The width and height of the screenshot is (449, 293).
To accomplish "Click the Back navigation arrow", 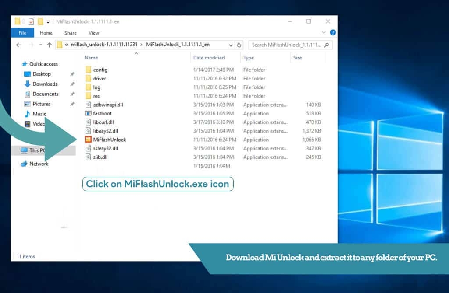I will [19, 45].
